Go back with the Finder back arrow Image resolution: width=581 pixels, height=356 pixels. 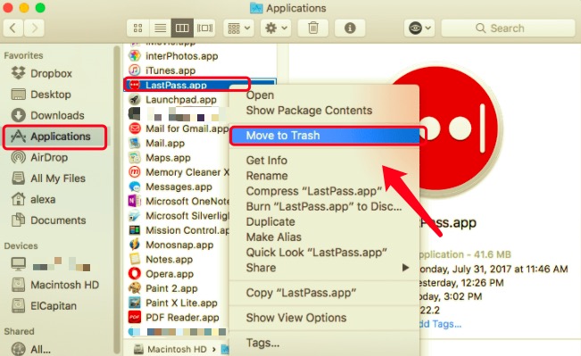(13, 29)
